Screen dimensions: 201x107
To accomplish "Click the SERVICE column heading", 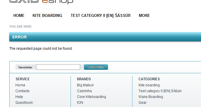I will pyautogui.click(x=23, y=79).
